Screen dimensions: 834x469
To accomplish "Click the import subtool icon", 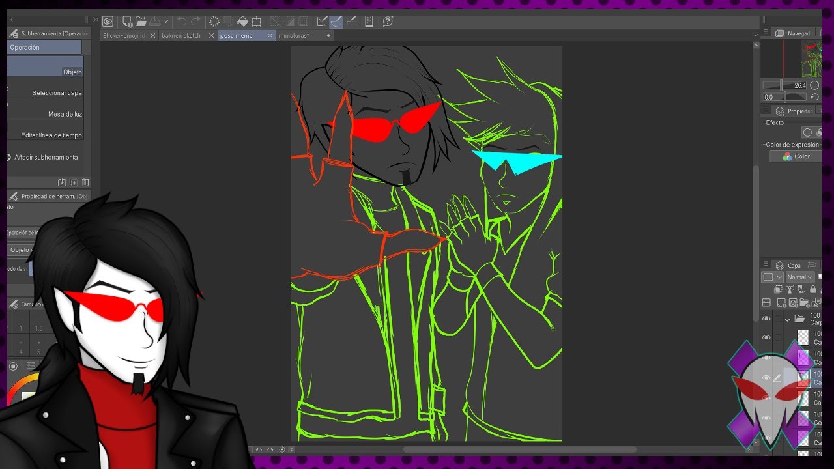I will coord(62,182).
